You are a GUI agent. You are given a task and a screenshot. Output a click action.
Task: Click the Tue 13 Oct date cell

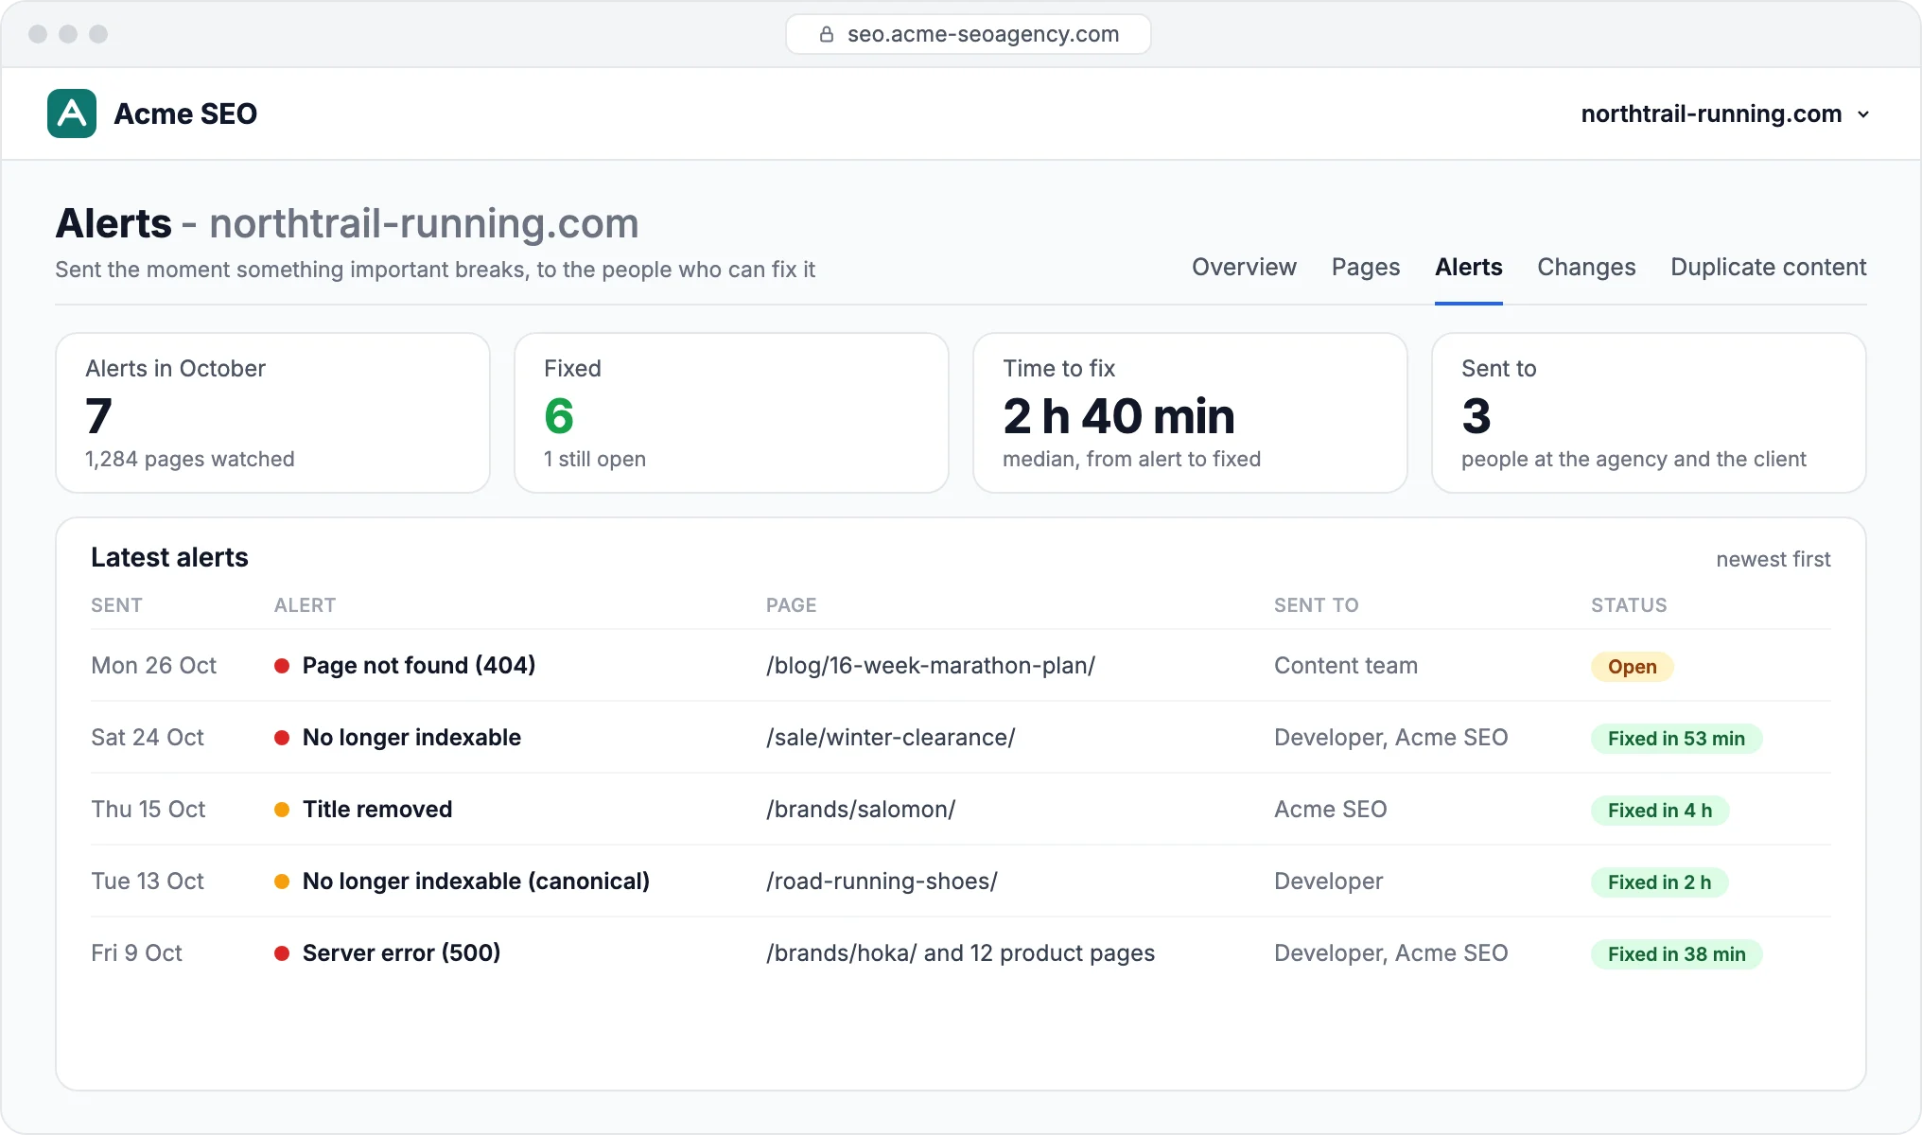click(148, 882)
